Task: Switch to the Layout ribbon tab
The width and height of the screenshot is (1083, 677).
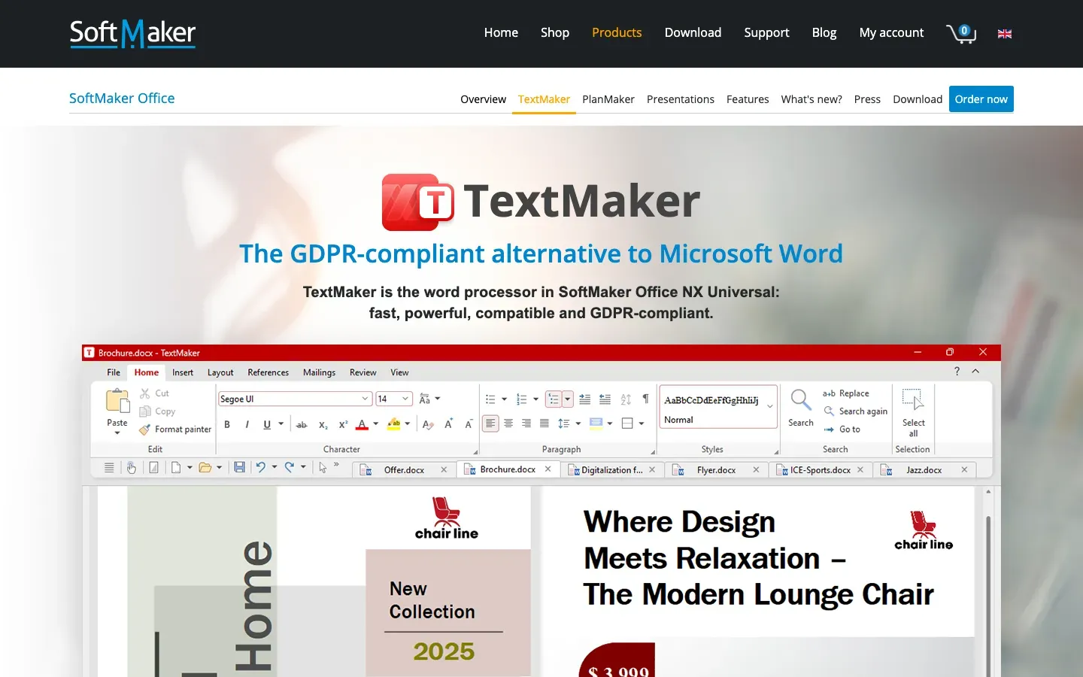Action: pyautogui.click(x=220, y=372)
